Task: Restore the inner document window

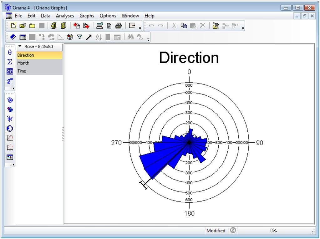Action: point(304,16)
